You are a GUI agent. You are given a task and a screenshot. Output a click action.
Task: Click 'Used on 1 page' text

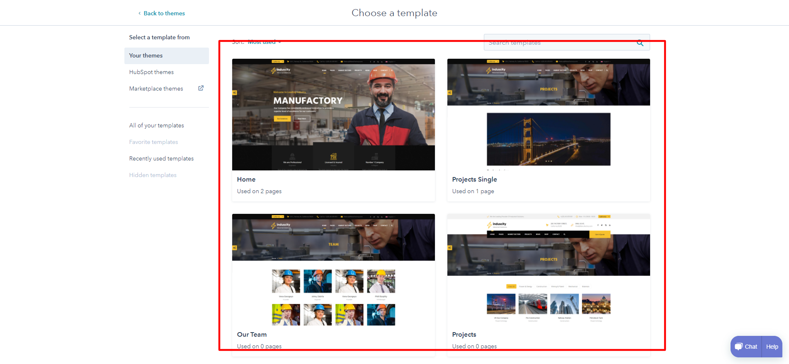pyautogui.click(x=473, y=191)
